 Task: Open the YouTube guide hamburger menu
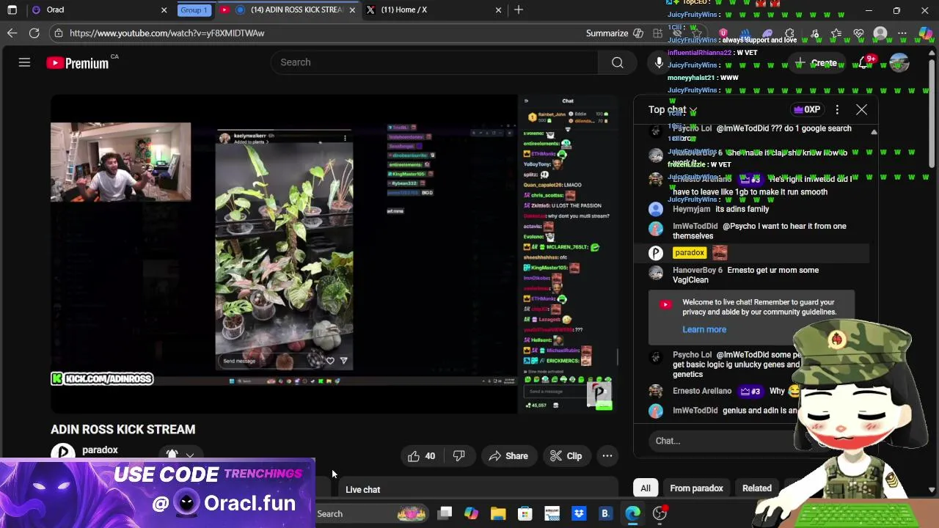point(24,63)
